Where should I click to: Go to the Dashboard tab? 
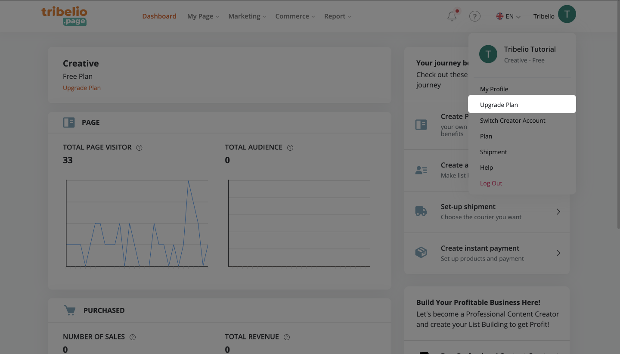coord(159,16)
